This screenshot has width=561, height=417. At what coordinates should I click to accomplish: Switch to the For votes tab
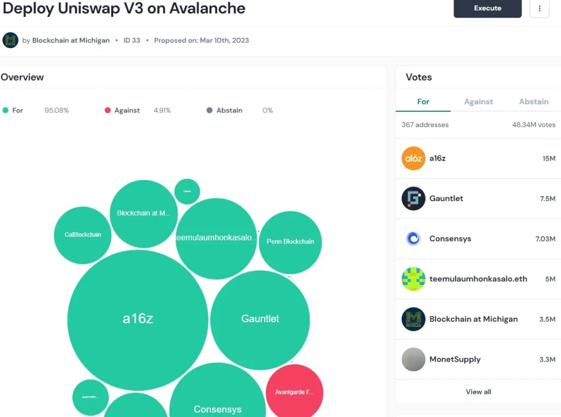423,102
